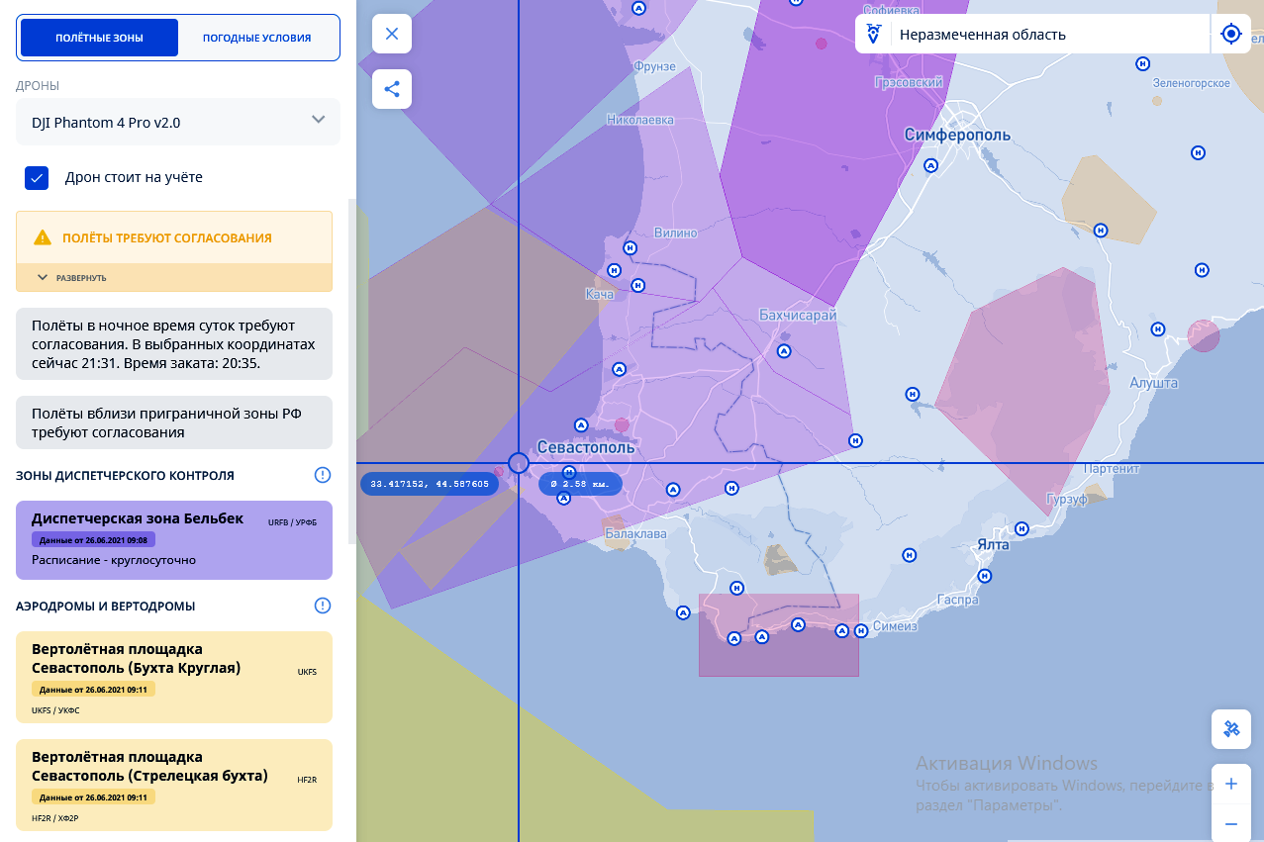Click the left panel vertical scrollbar
The width and height of the screenshot is (1264, 842).
tap(351, 371)
